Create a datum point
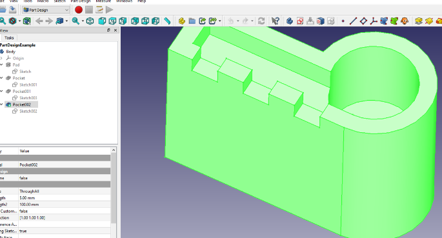The image size is (442, 238). (343, 21)
